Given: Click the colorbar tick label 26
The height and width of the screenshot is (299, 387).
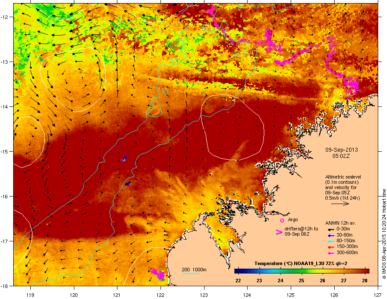Looking at the screenshot, I should 322,280.
